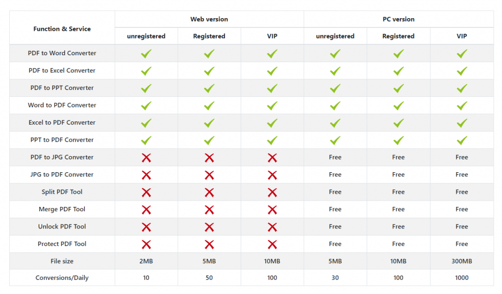502x294 pixels.
Task: Click the PDF to Word Converter row label
Action: point(62,53)
